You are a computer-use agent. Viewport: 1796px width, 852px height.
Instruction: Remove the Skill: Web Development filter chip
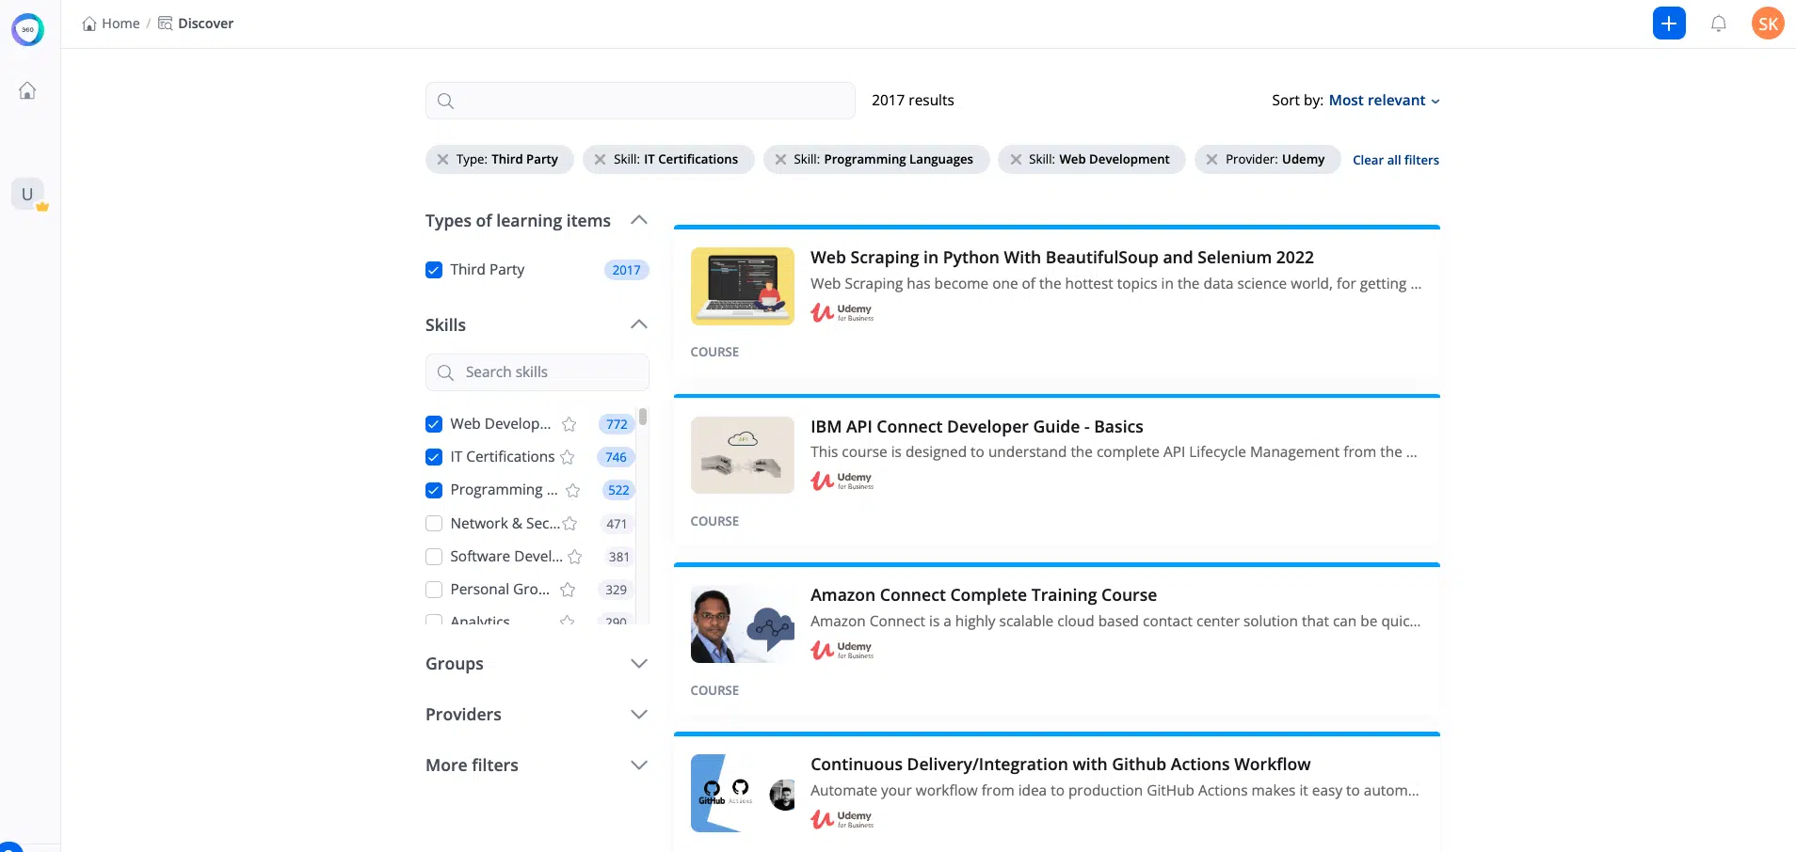[x=1016, y=160]
